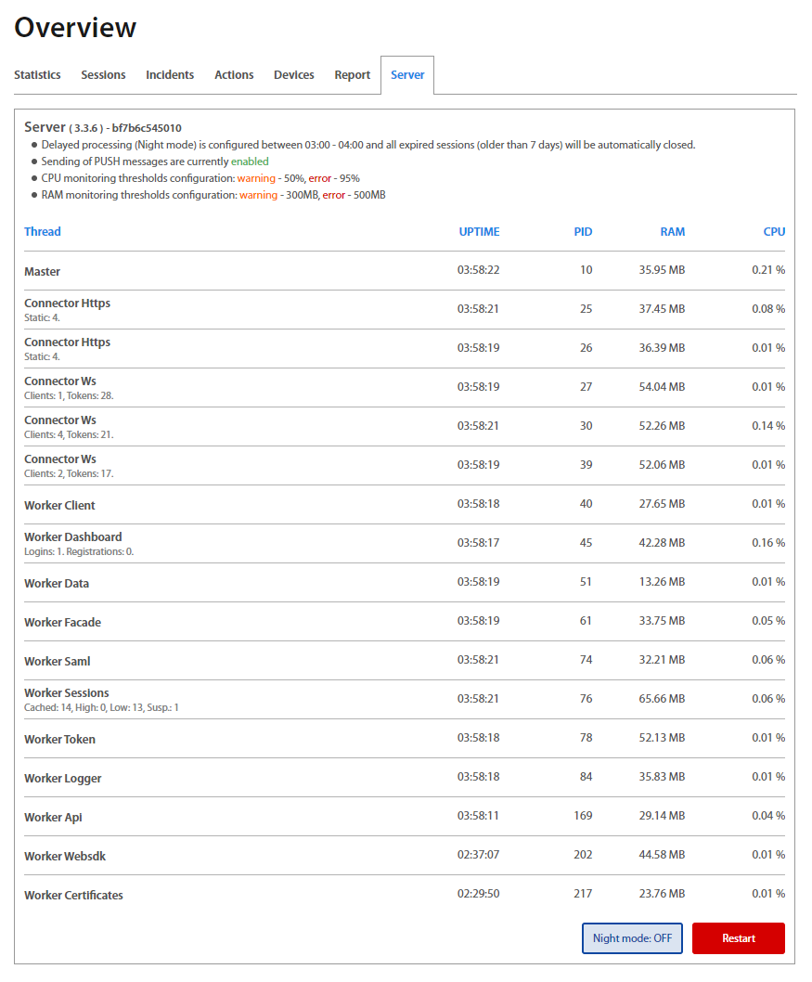The height and width of the screenshot is (982, 812).
Task: Sort table by PID column header
Action: [x=583, y=232]
